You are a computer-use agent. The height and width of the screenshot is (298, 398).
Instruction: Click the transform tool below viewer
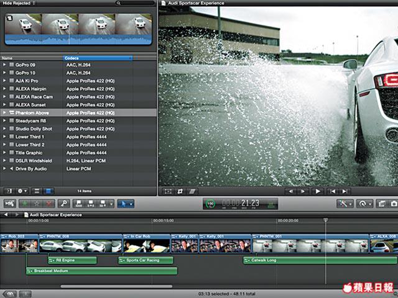(168, 191)
